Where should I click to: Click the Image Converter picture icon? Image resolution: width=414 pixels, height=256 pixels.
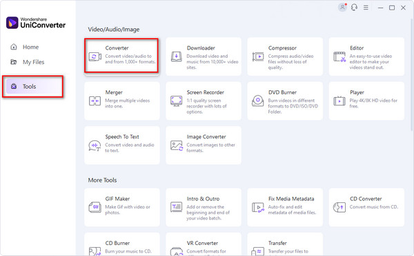(x=177, y=146)
